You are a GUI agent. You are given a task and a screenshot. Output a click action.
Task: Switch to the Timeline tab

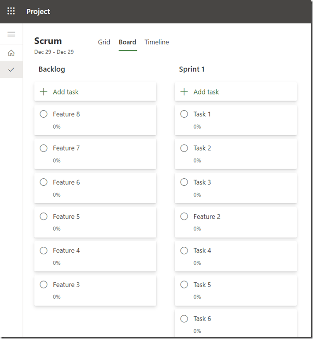(x=157, y=42)
